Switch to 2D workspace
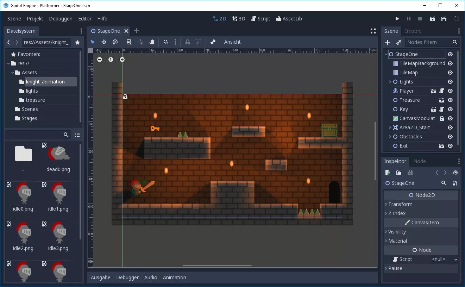The height and width of the screenshot is (287, 465). pos(219,19)
